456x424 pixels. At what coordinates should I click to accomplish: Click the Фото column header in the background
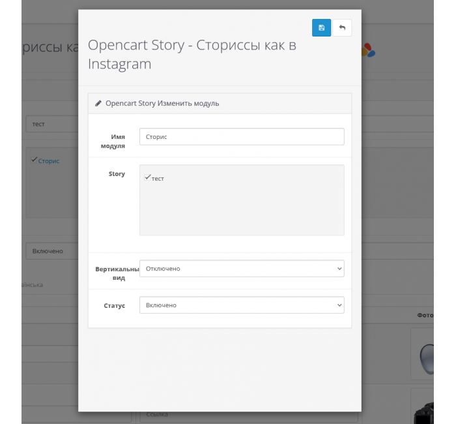click(425, 315)
